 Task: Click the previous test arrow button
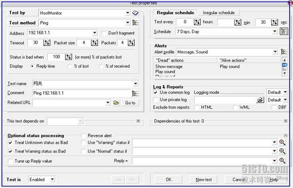118,180
